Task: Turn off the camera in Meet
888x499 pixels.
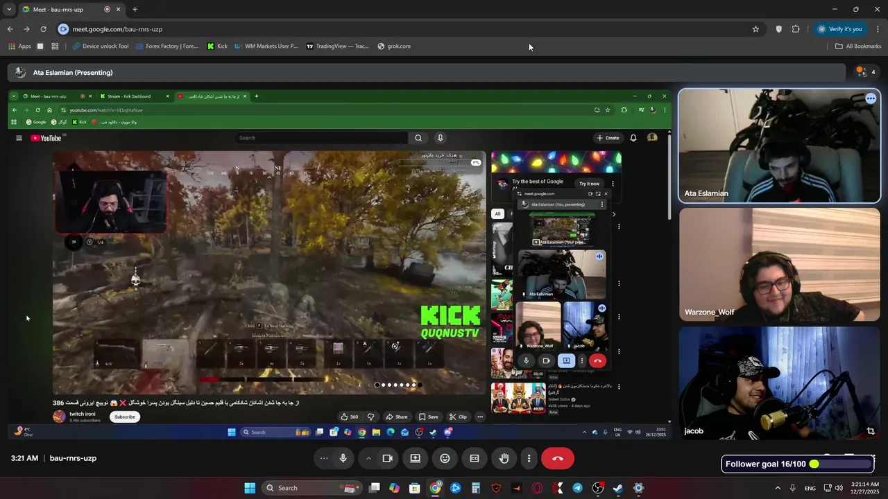Action: coord(388,458)
